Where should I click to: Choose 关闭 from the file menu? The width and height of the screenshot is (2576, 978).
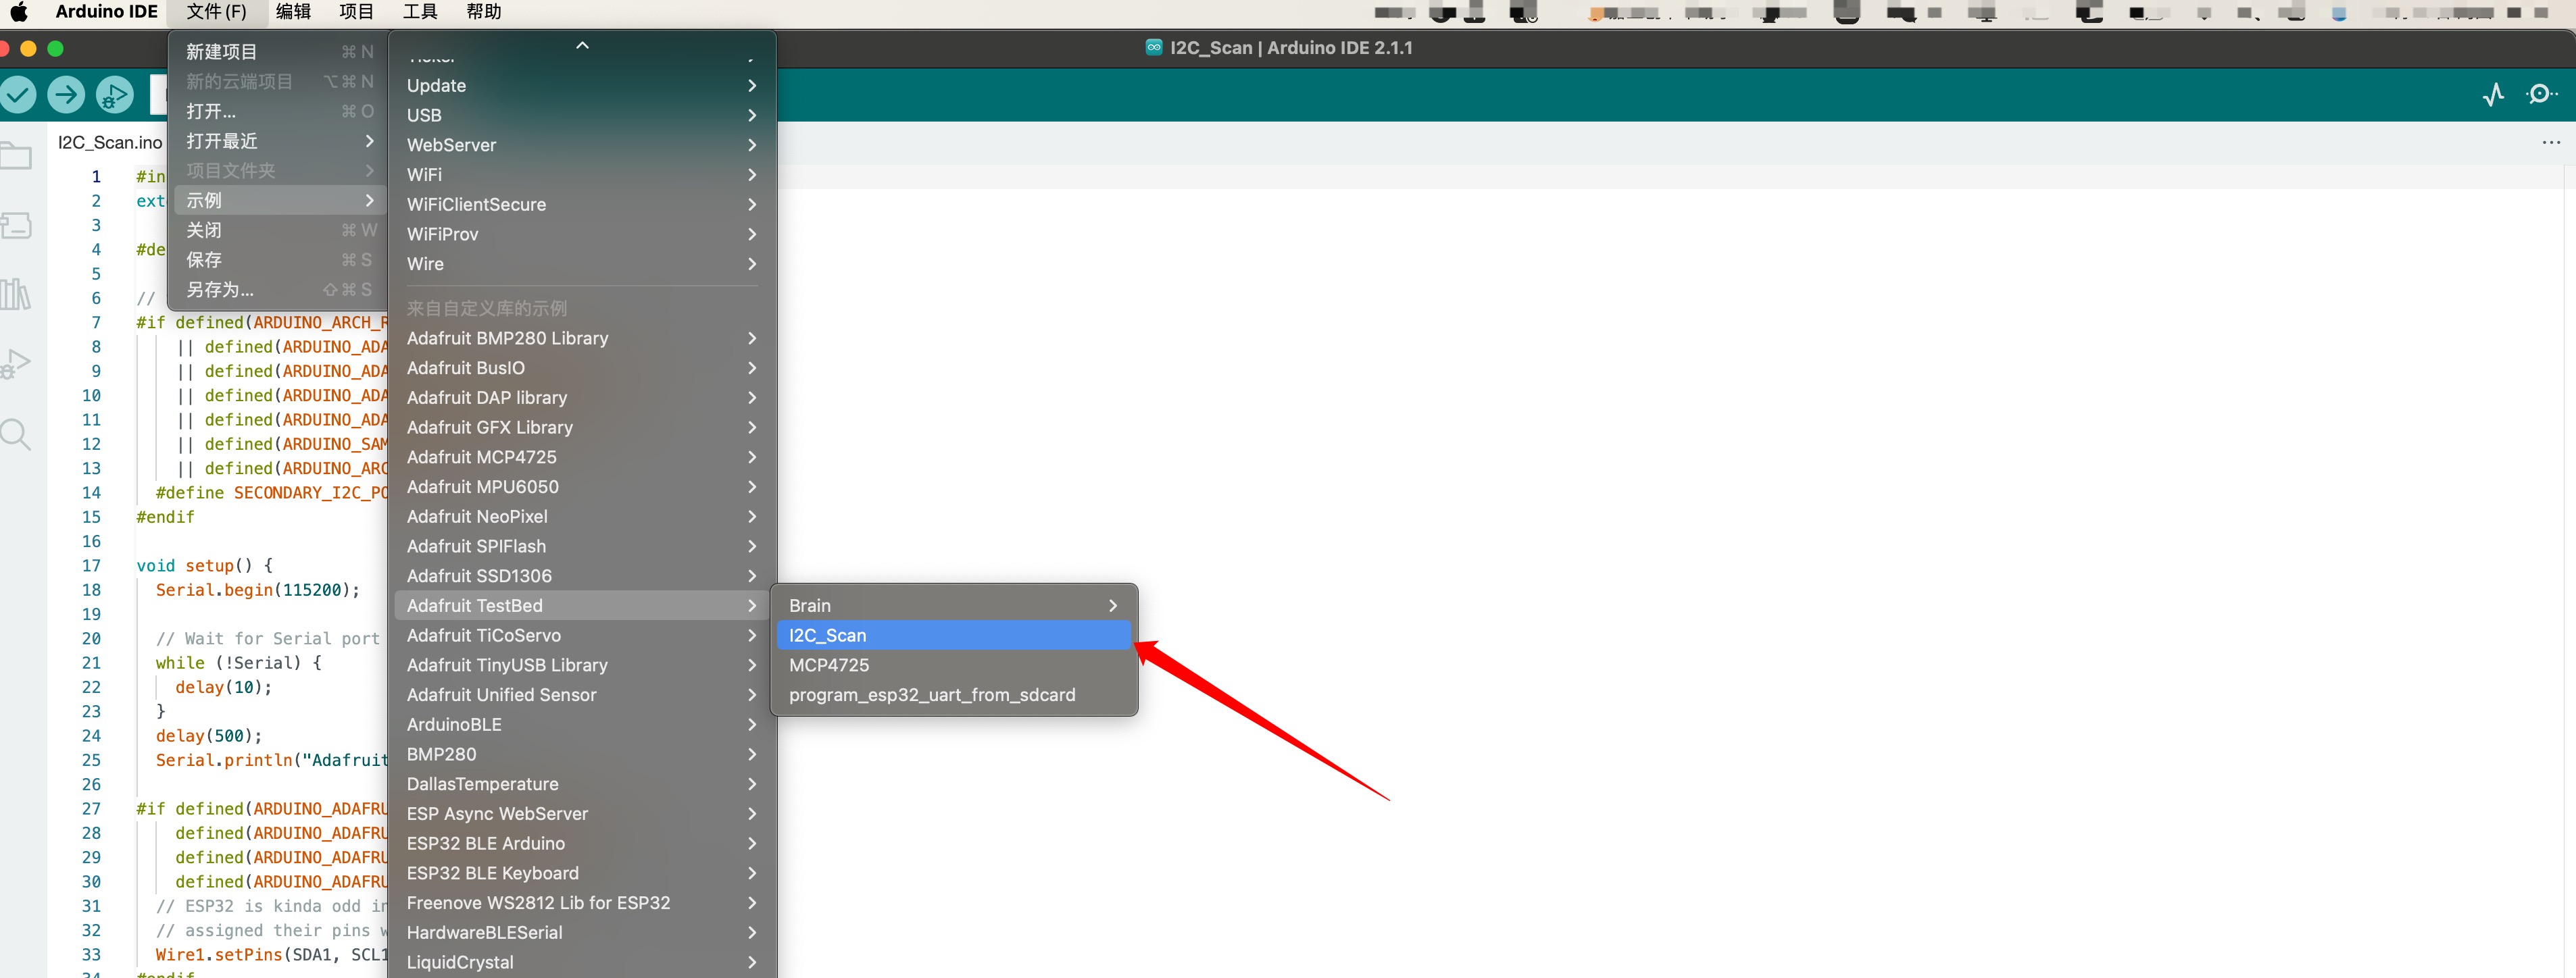[x=279, y=230]
